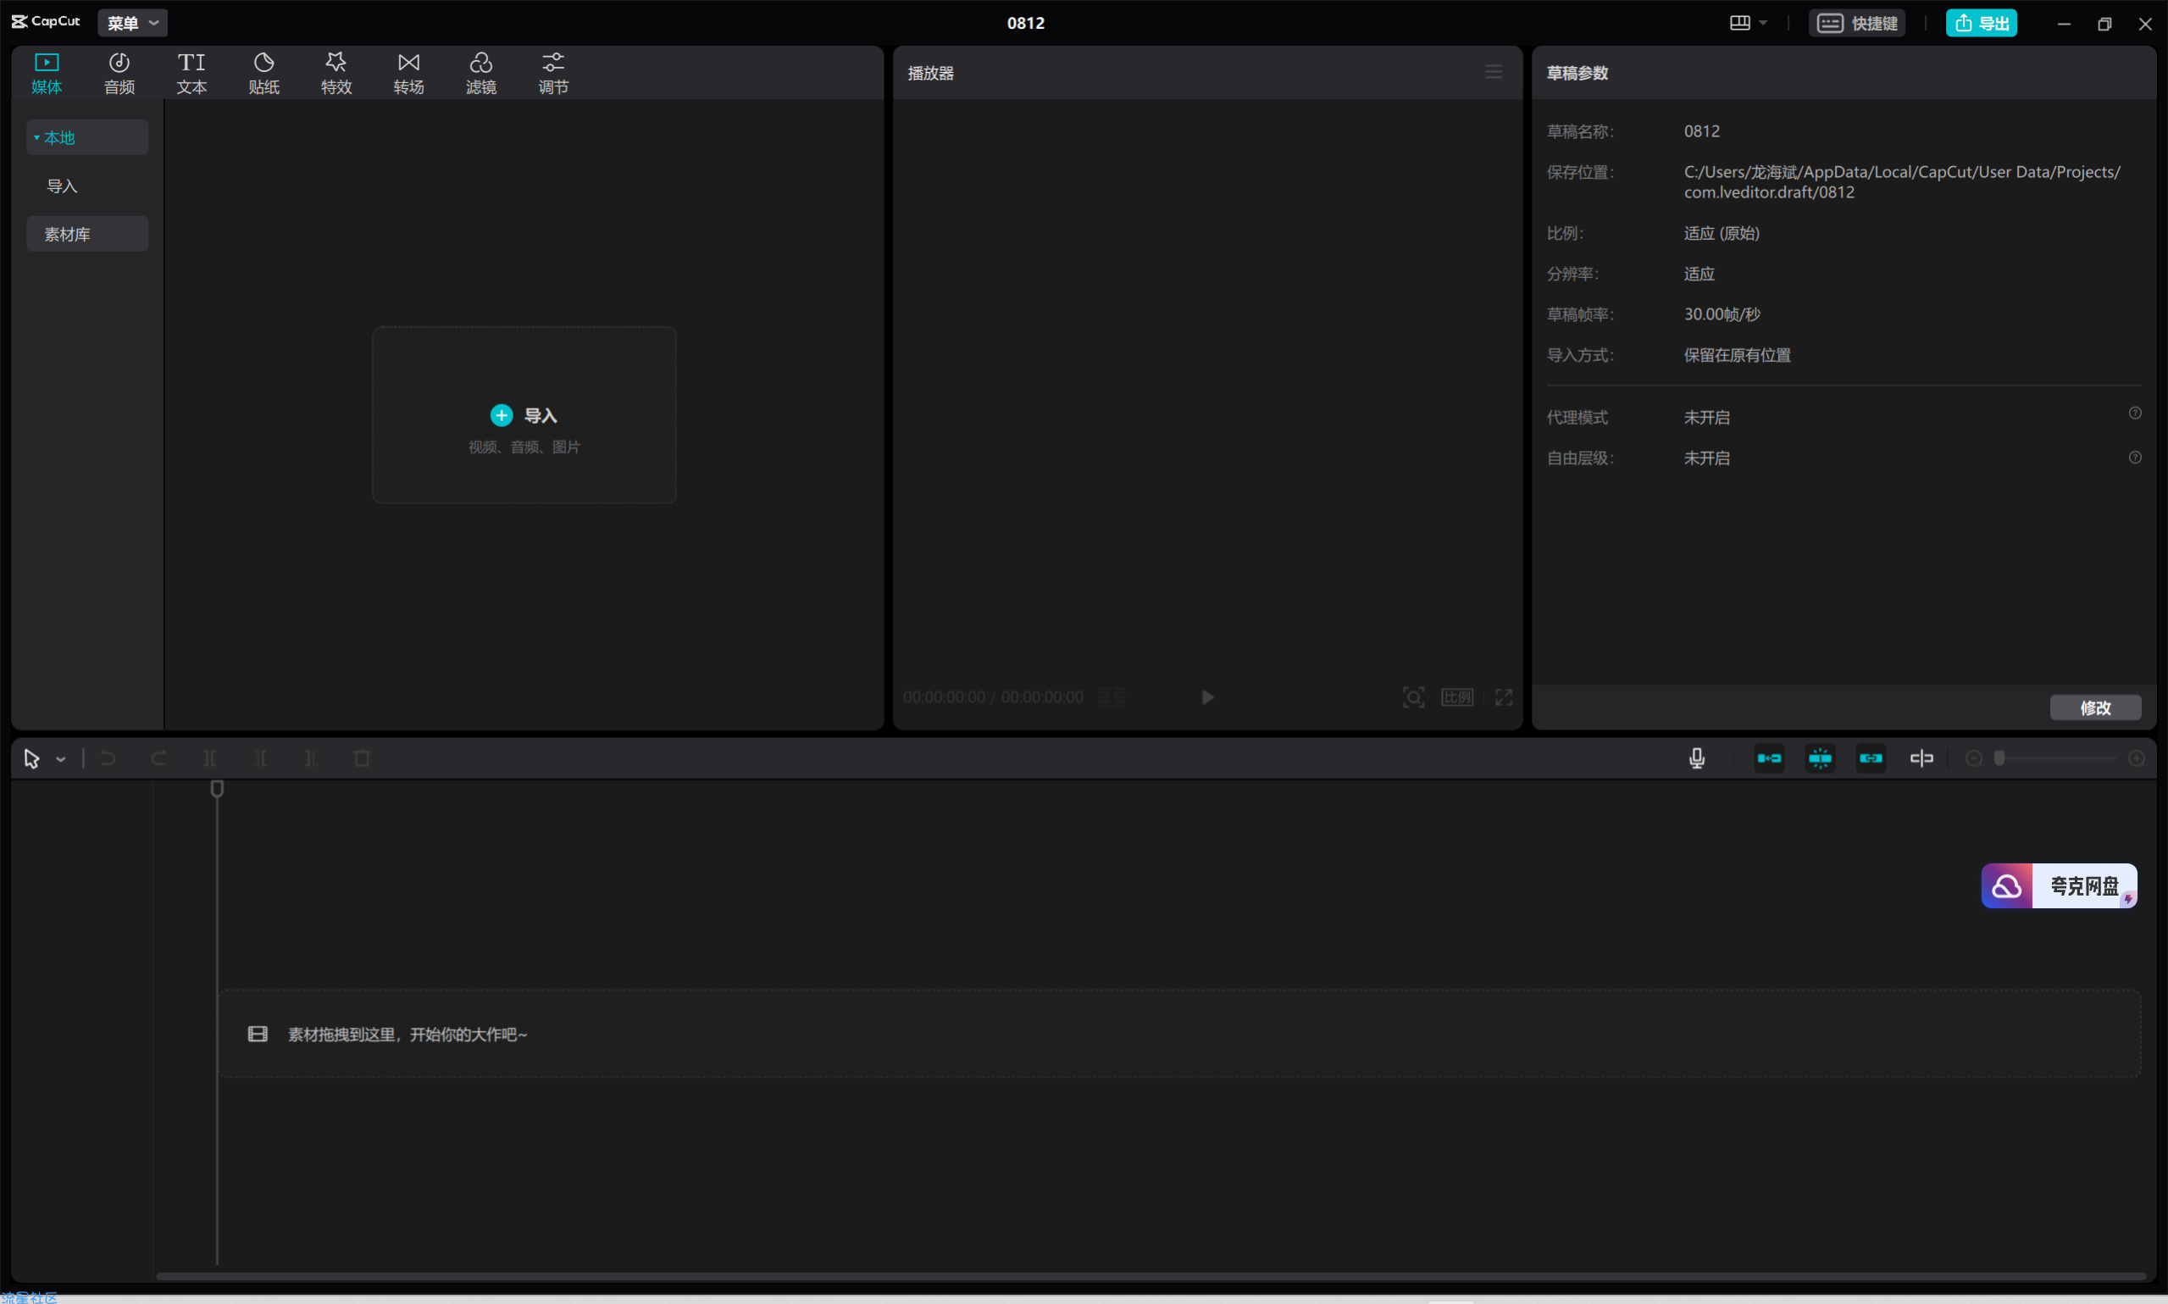
Task: Click the undo icon in timeline toolbar
Action: (108, 757)
